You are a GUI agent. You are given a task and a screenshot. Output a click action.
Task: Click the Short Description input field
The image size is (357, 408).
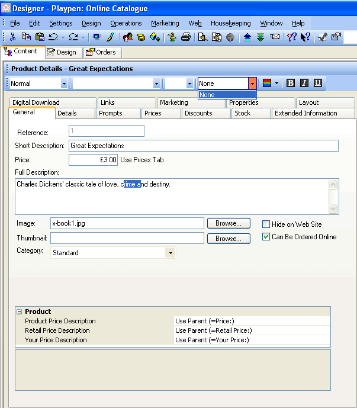pos(203,146)
